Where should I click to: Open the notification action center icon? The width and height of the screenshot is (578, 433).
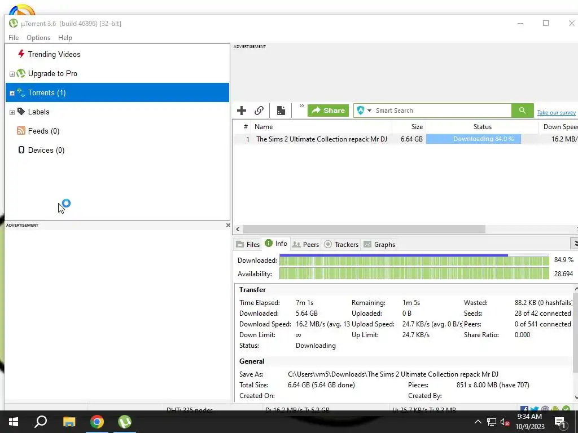click(x=560, y=422)
